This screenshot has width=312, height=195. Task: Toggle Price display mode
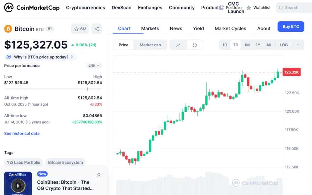(123, 45)
